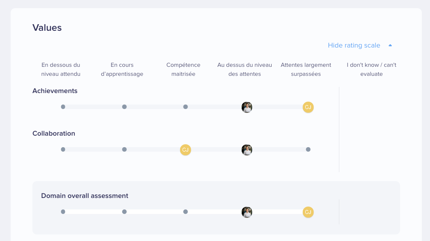Viewport: 430px width, 241px height.
Task: Click the Hide rating scale link
Action: click(354, 45)
